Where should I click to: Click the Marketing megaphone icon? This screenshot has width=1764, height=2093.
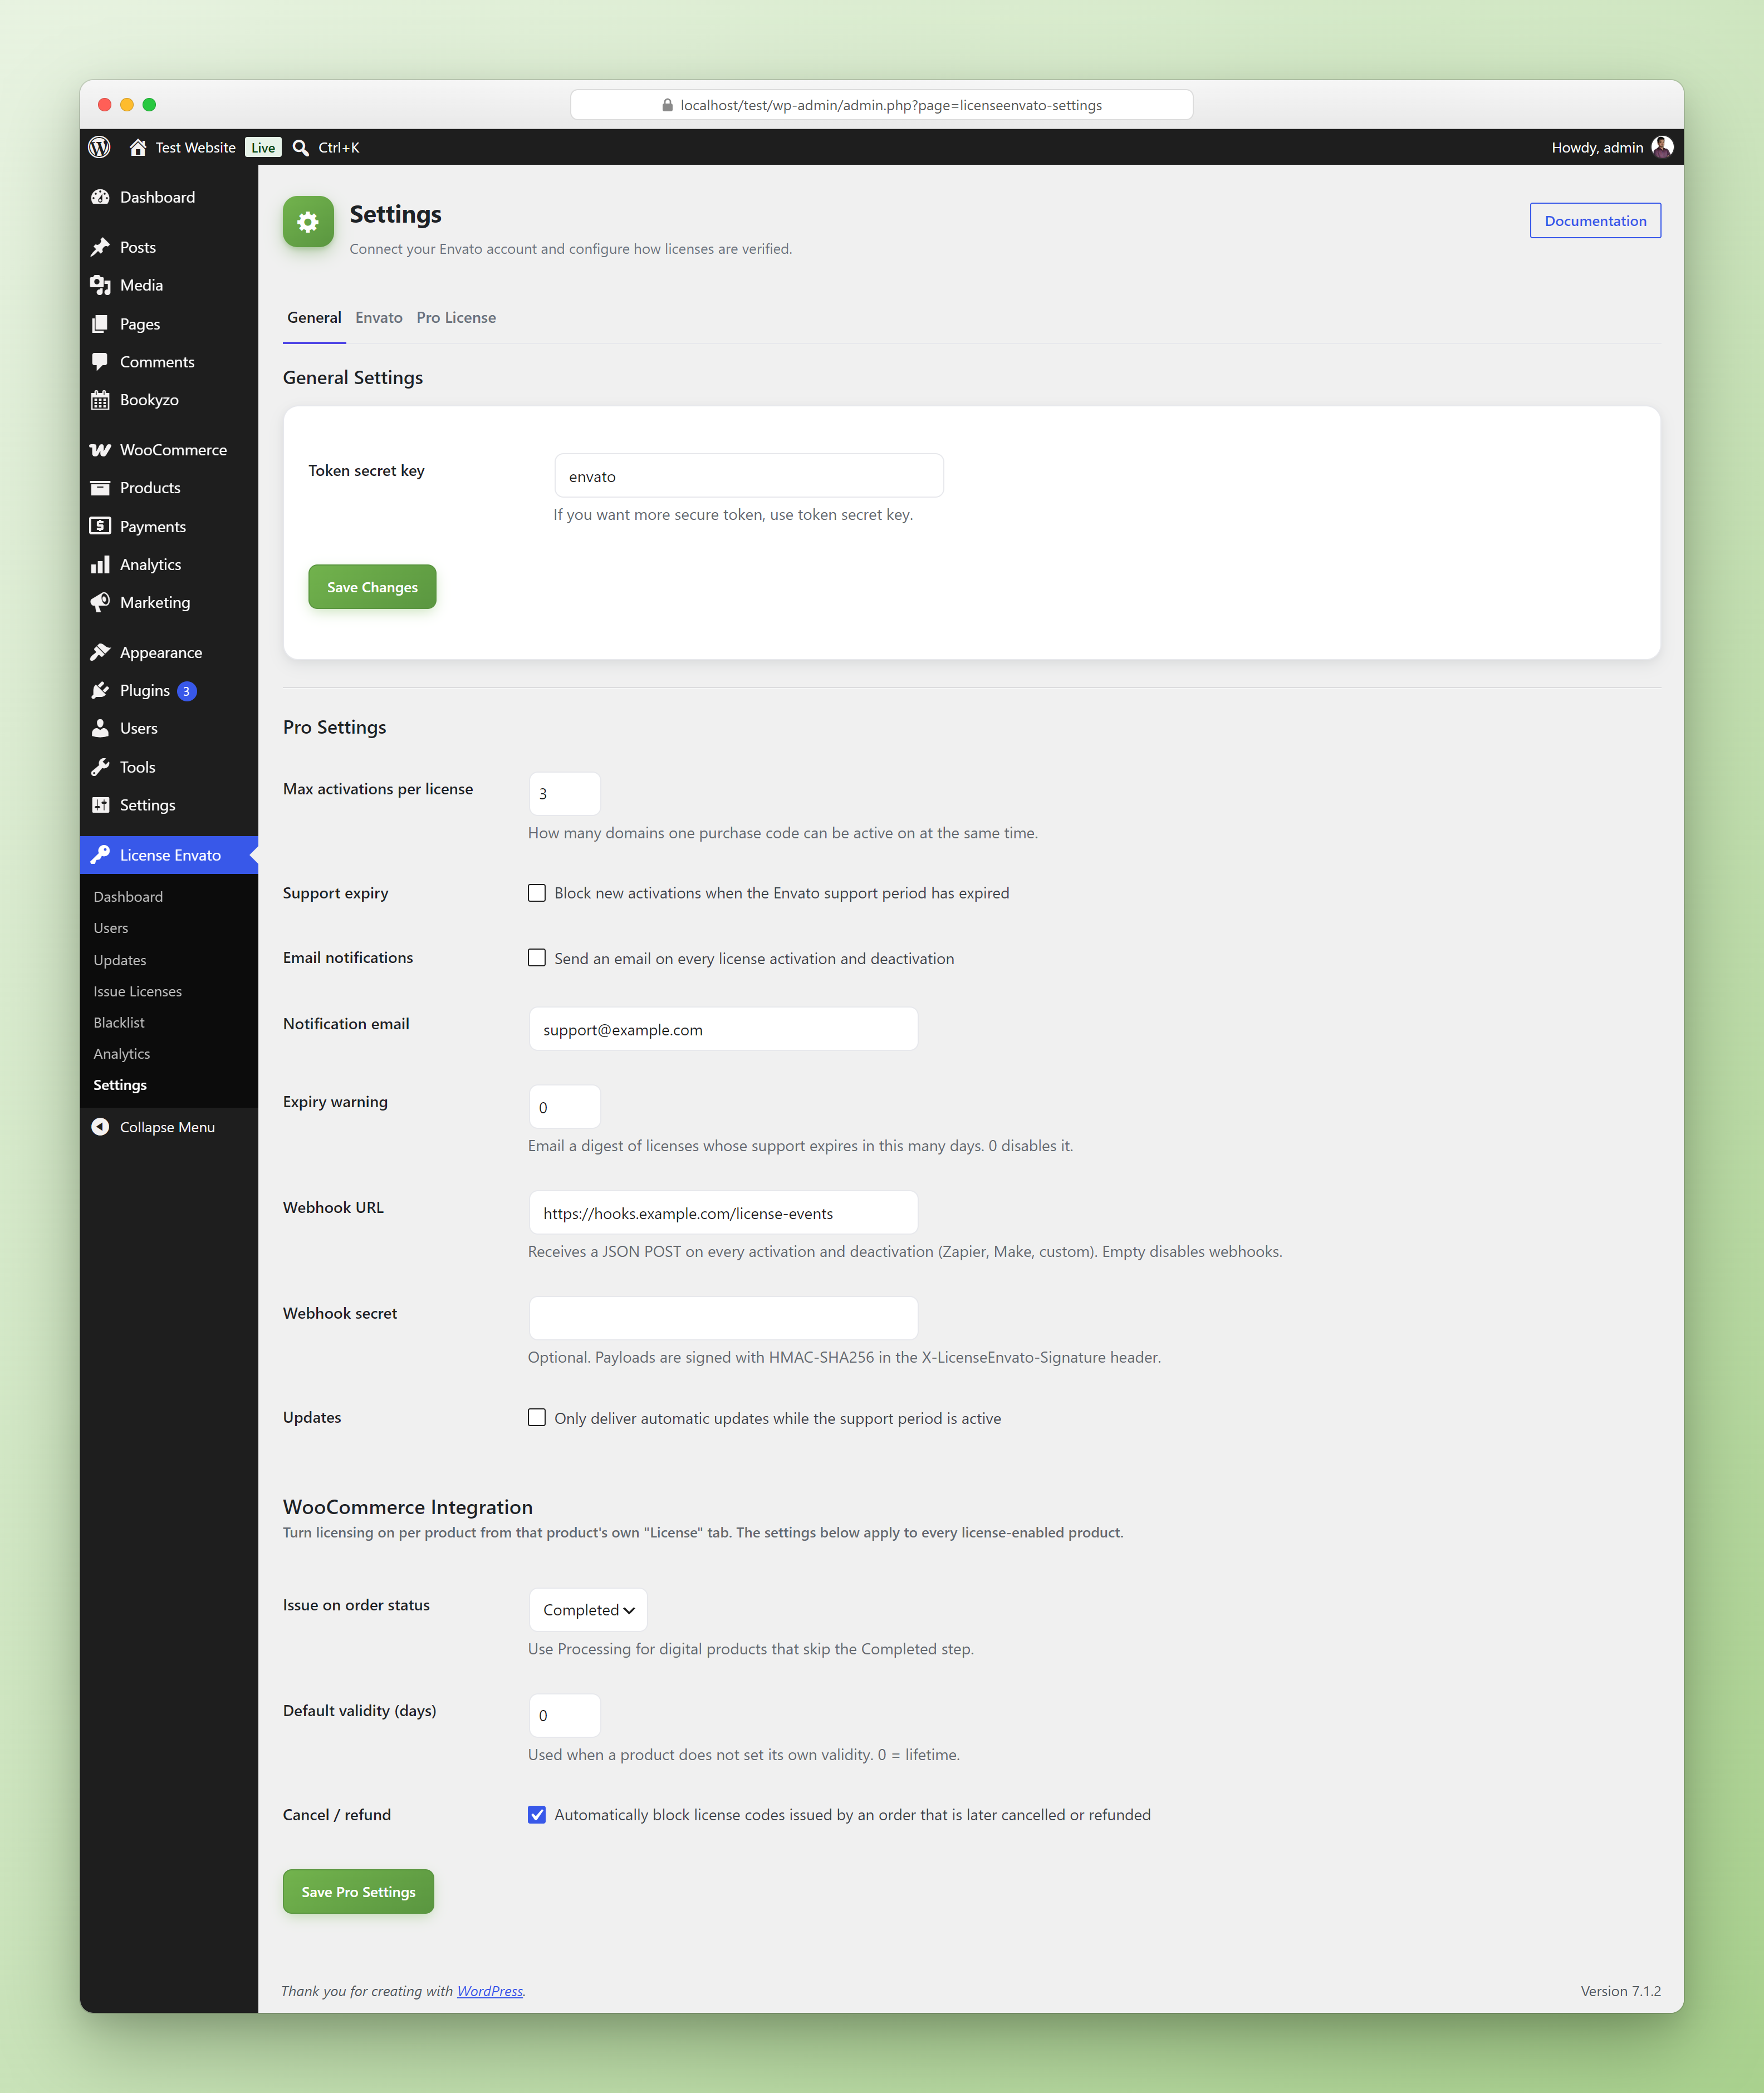tap(100, 603)
